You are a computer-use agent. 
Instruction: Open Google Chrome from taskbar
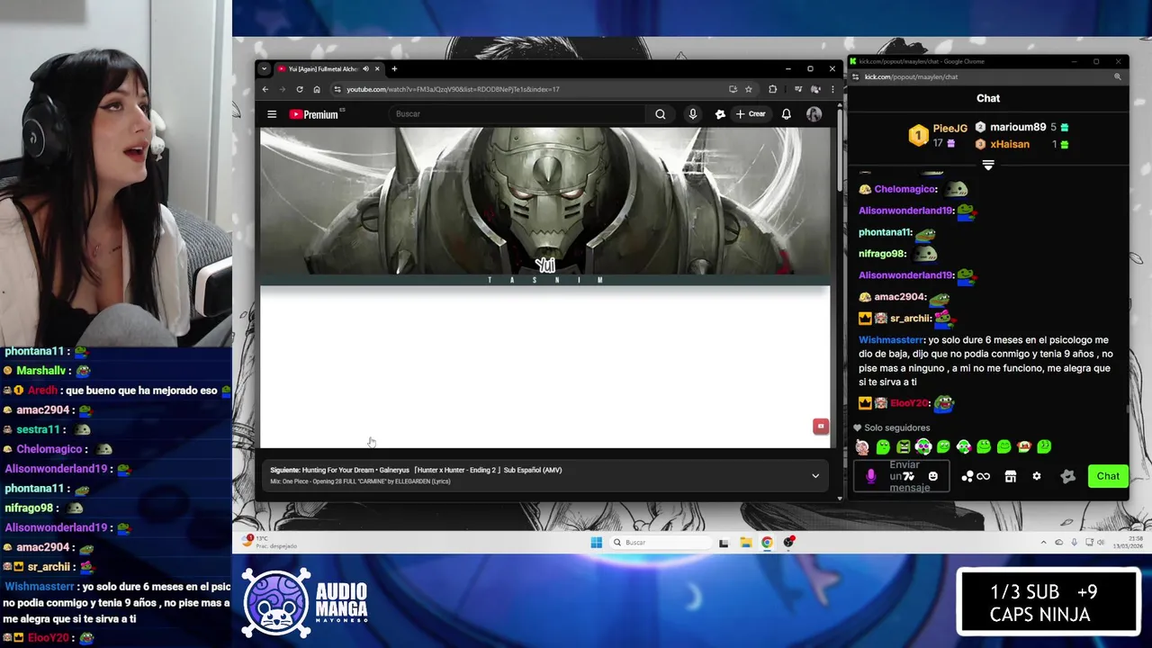[x=767, y=543]
